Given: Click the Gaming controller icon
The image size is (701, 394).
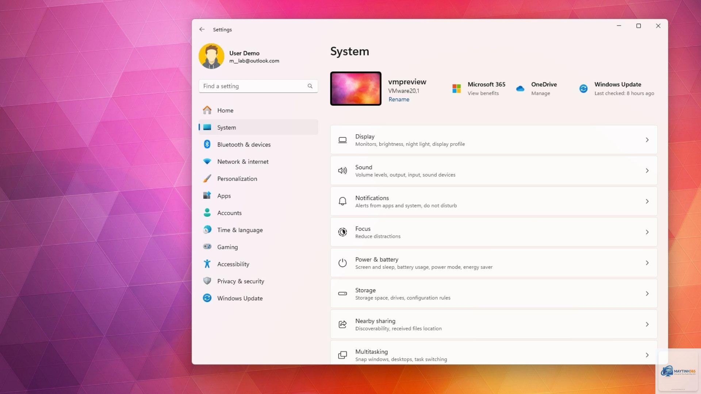Looking at the screenshot, I should (x=207, y=247).
